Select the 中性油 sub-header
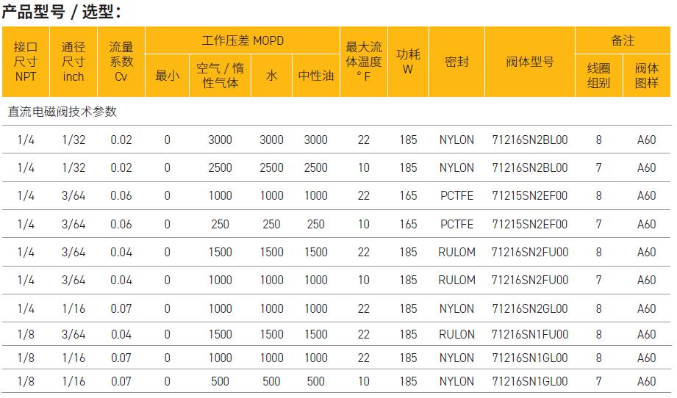This screenshot has width=677, height=398. (x=316, y=76)
